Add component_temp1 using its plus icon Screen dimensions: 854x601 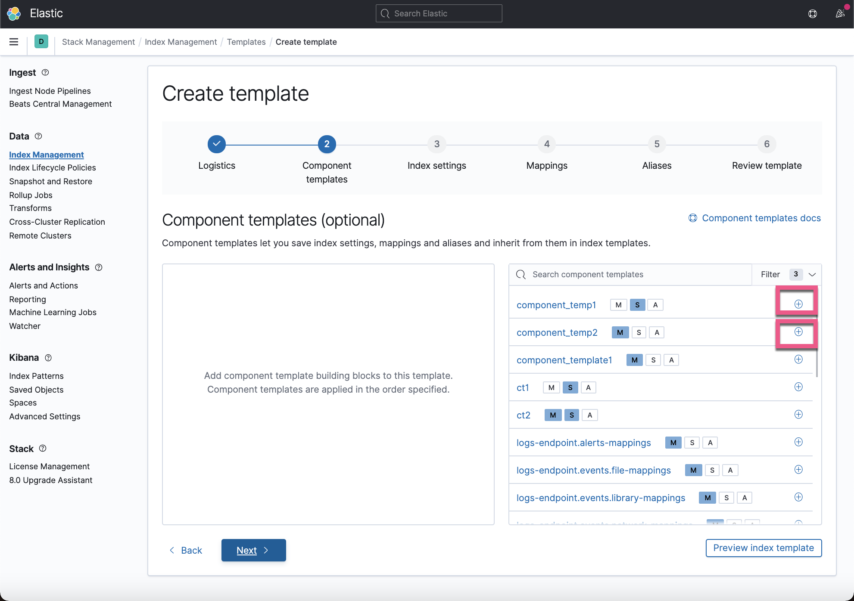pyautogui.click(x=798, y=304)
